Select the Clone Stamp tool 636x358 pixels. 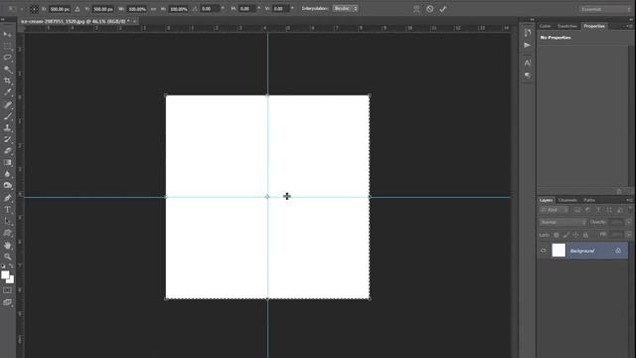tap(7, 127)
